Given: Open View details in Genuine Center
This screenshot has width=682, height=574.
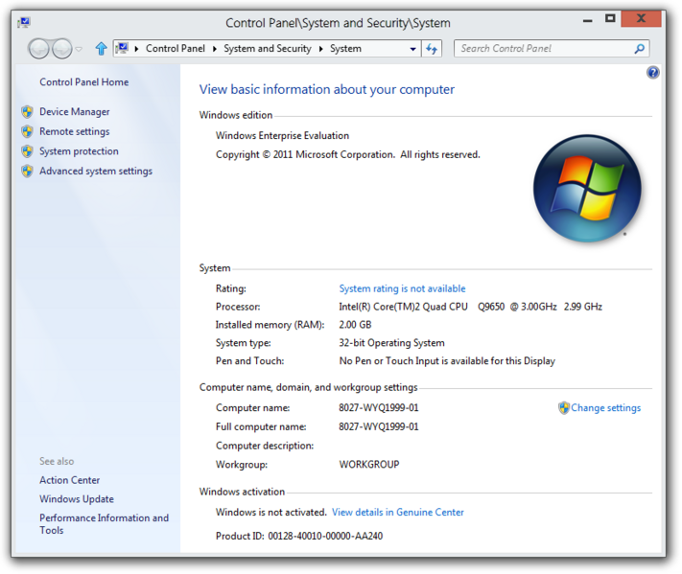Looking at the screenshot, I should [x=397, y=513].
